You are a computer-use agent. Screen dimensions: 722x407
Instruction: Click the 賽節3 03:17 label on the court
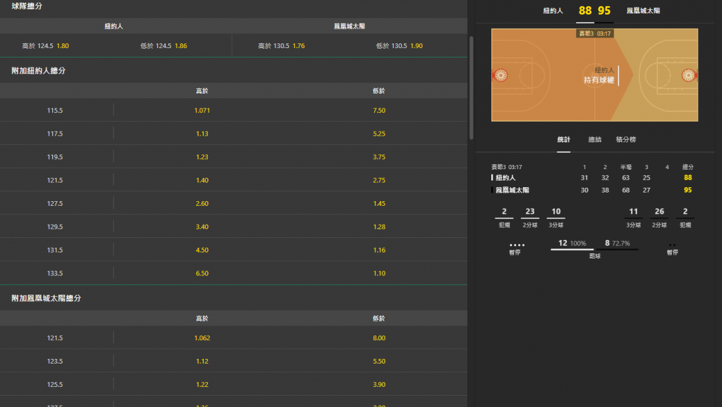594,33
